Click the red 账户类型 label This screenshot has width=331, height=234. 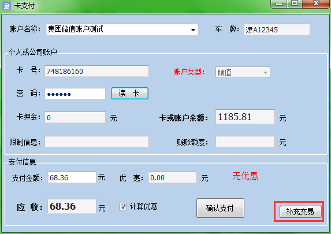189,72
